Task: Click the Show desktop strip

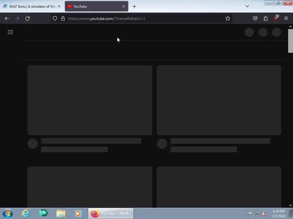Action: point(291,213)
